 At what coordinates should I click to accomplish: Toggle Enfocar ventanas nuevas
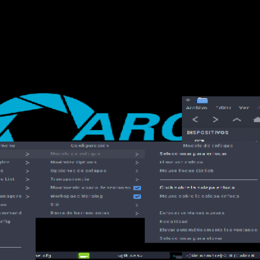tap(192, 213)
